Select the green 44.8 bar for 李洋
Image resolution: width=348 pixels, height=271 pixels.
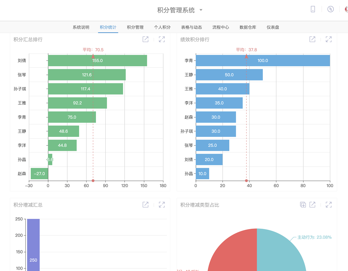click(62, 145)
